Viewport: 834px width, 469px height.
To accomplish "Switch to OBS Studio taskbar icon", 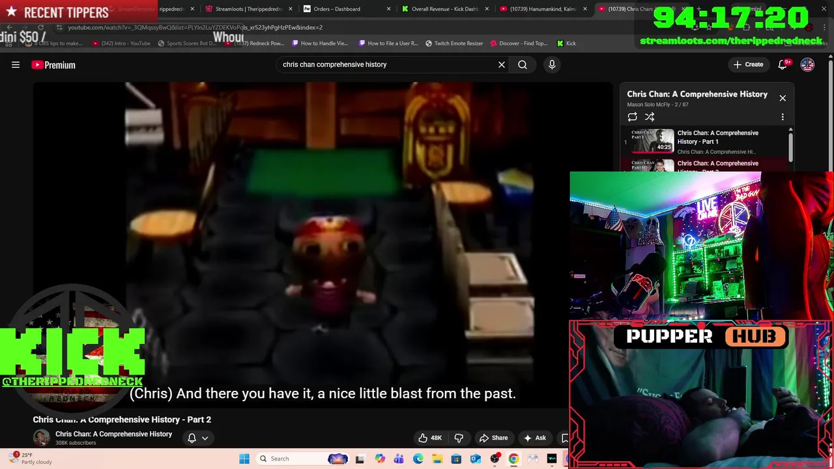I will tap(495, 459).
